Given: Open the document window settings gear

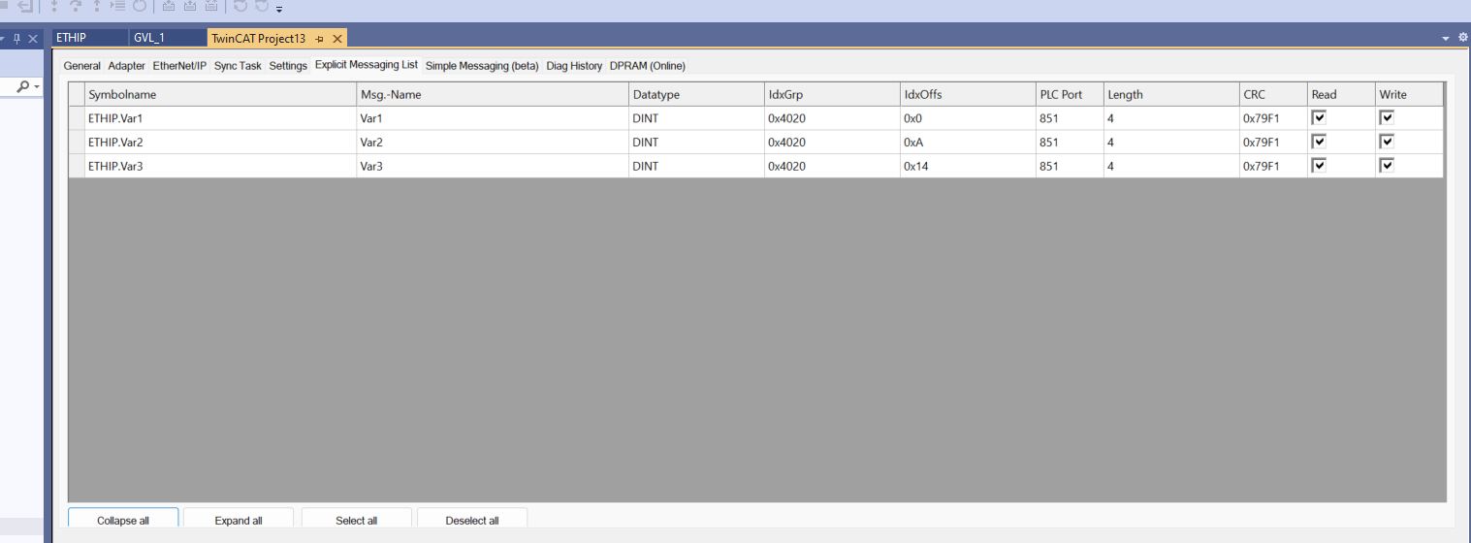Looking at the screenshot, I should tap(1462, 38).
